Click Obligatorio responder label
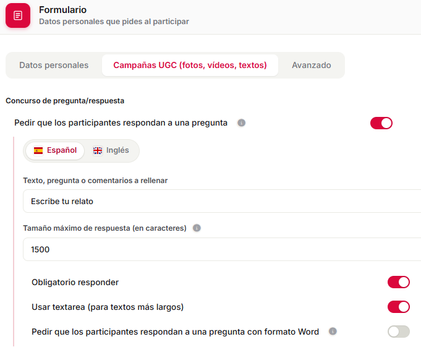This screenshot has width=421, height=347. (75, 282)
